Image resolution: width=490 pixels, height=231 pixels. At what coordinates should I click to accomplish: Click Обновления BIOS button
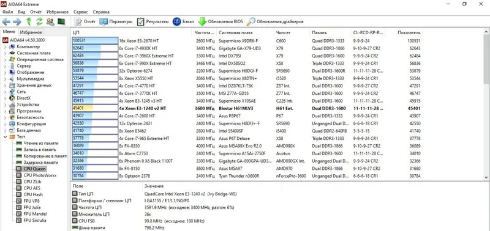tap(221, 21)
